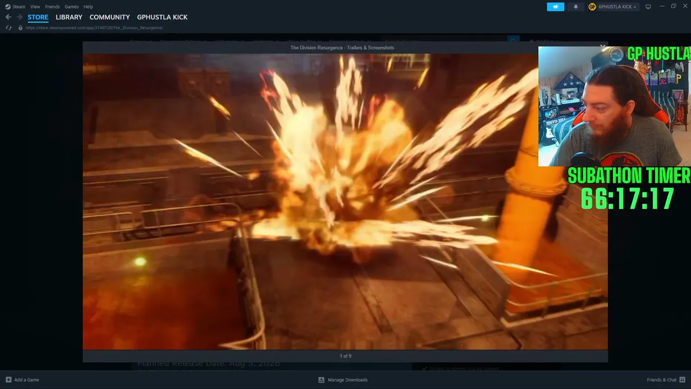Switch to the COMMUNITY tab
Viewport: 691px width, 389px height.
click(110, 17)
